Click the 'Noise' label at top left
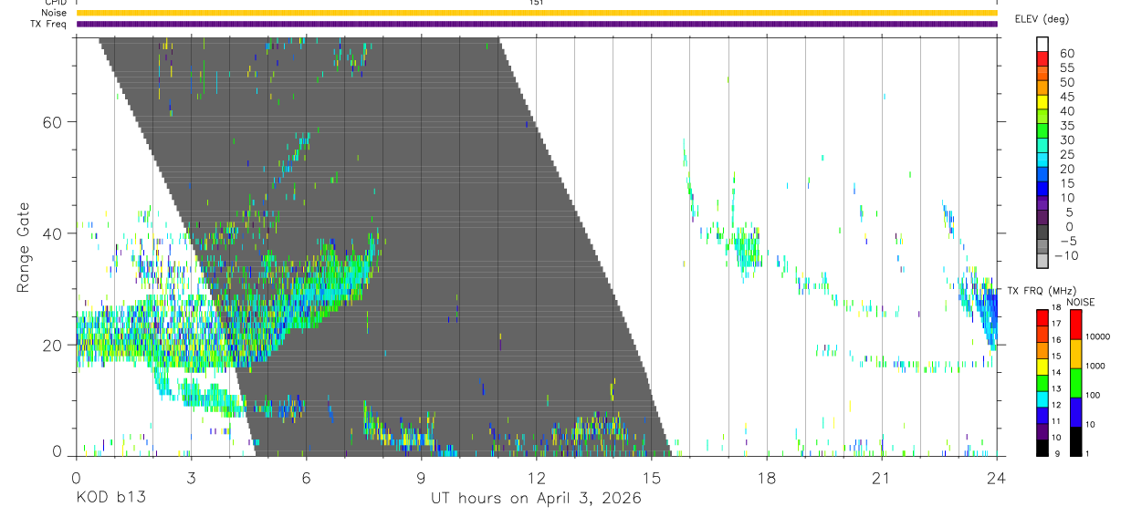The height and width of the screenshot is (517, 1121). point(54,13)
